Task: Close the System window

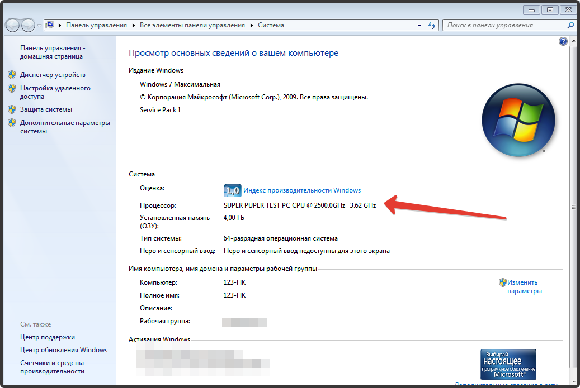Action: tap(568, 10)
